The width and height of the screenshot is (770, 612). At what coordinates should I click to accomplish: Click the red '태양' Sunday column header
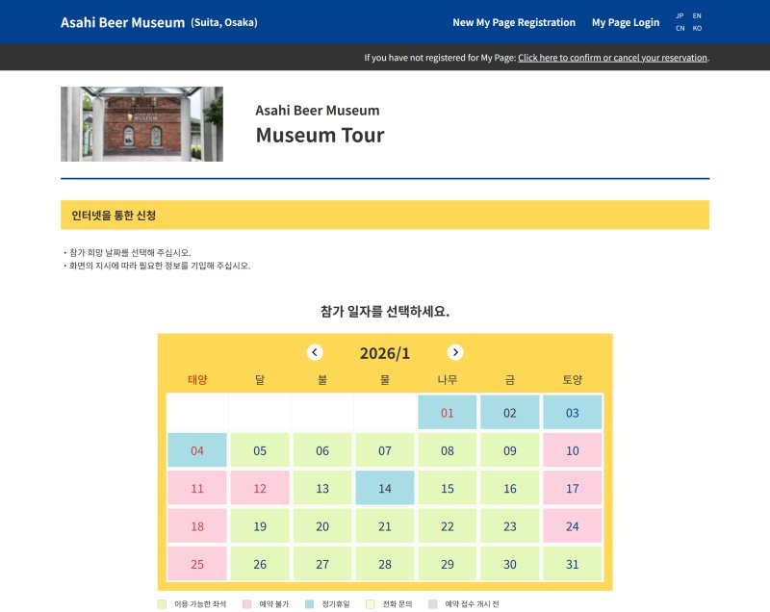click(x=197, y=379)
